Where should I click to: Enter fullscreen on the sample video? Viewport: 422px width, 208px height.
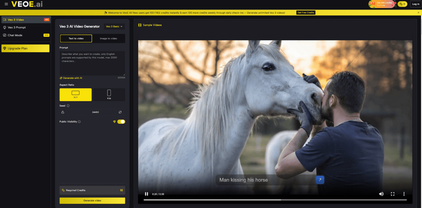click(x=392, y=194)
